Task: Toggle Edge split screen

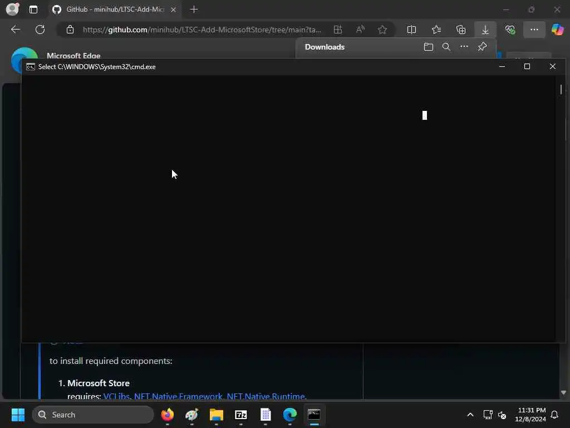Action: click(411, 30)
